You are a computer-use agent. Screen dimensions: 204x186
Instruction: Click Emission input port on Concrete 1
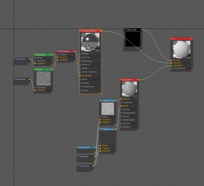pyautogui.click(x=121, y=123)
